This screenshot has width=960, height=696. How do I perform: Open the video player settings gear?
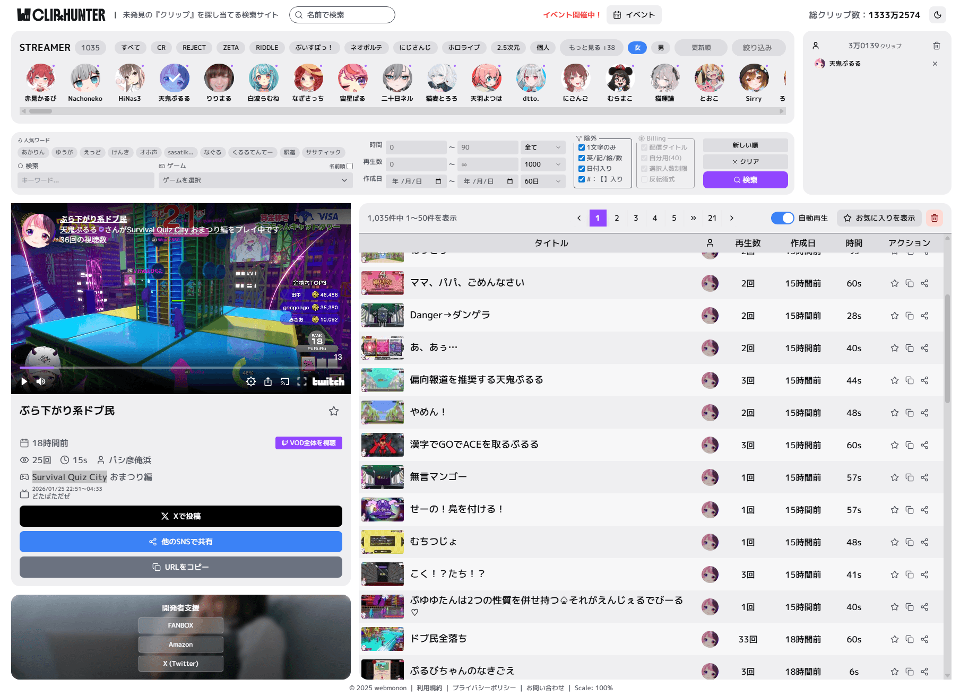pos(251,381)
